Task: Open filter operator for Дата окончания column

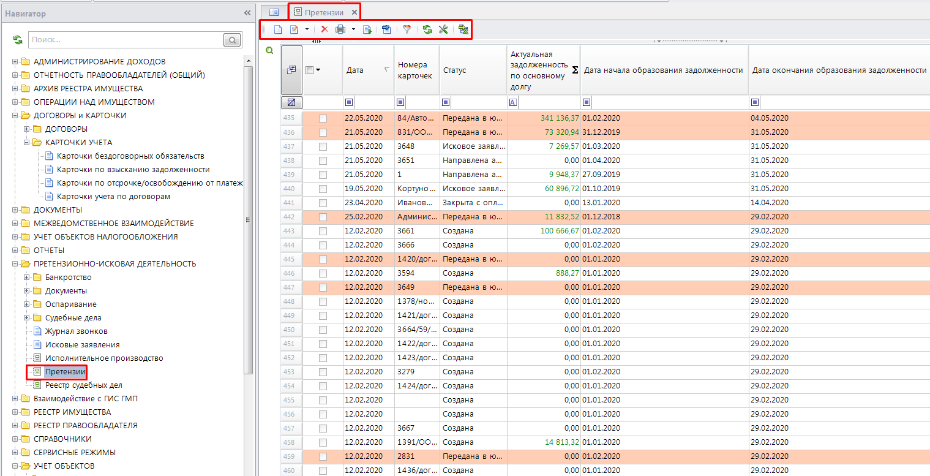Action: click(x=756, y=102)
